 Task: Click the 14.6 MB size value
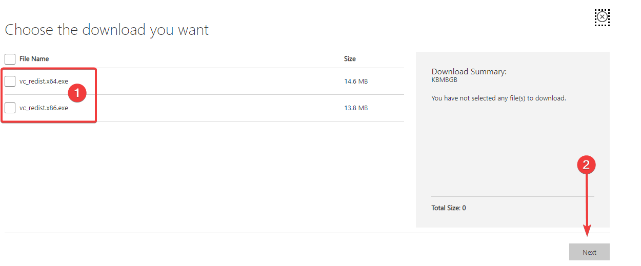(356, 81)
